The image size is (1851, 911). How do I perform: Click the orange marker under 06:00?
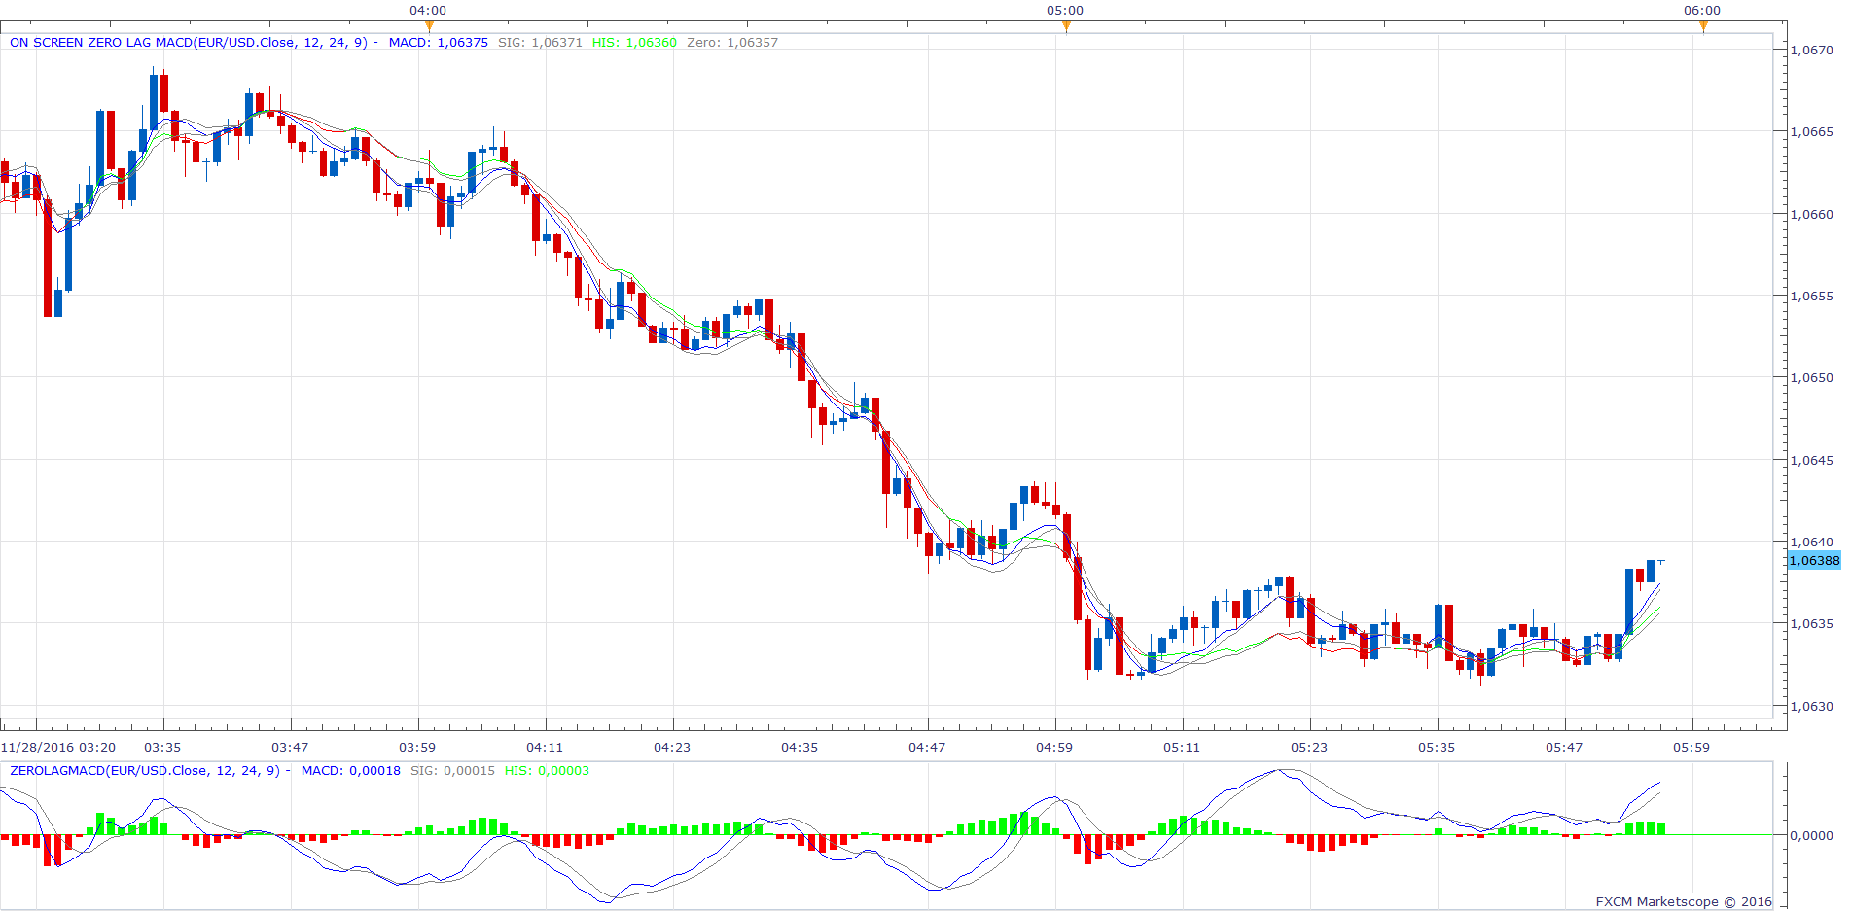1703,26
